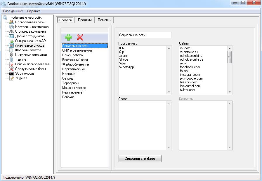Click the Сайты list scrollbar thumb

[x=230, y=57]
